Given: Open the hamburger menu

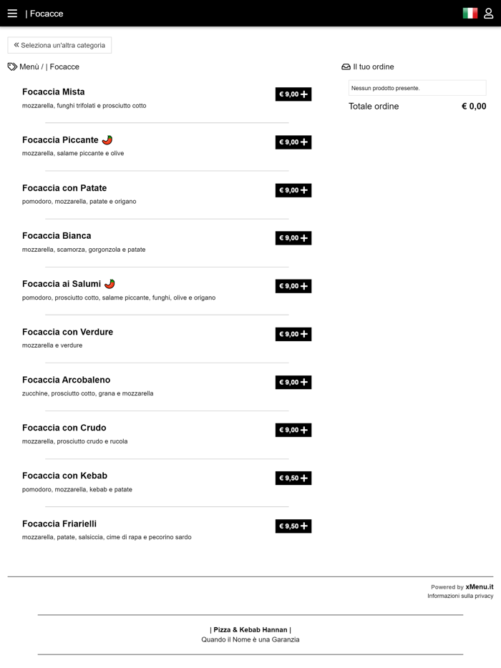Looking at the screenshot, I should point(12,13).
